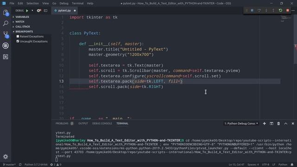Expand the Call Stack section

[23, 27]
